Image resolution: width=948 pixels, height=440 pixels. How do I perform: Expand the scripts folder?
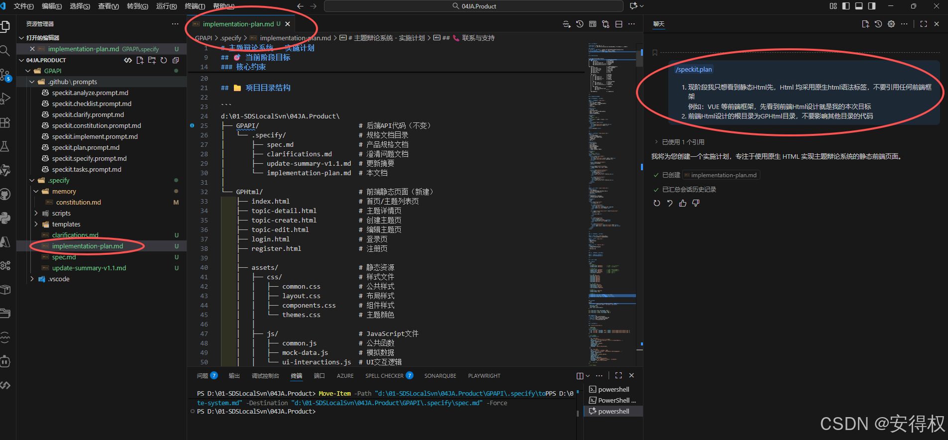[x=36, y=214]
